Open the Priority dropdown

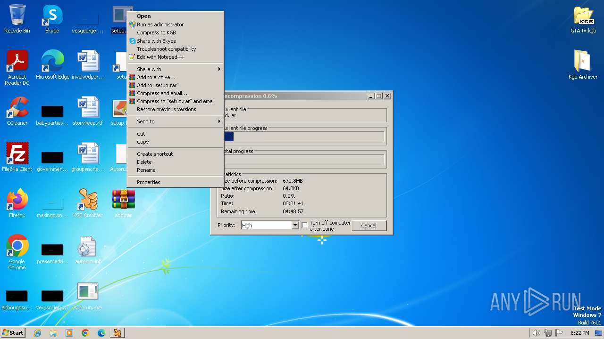(x=270, y=226)
